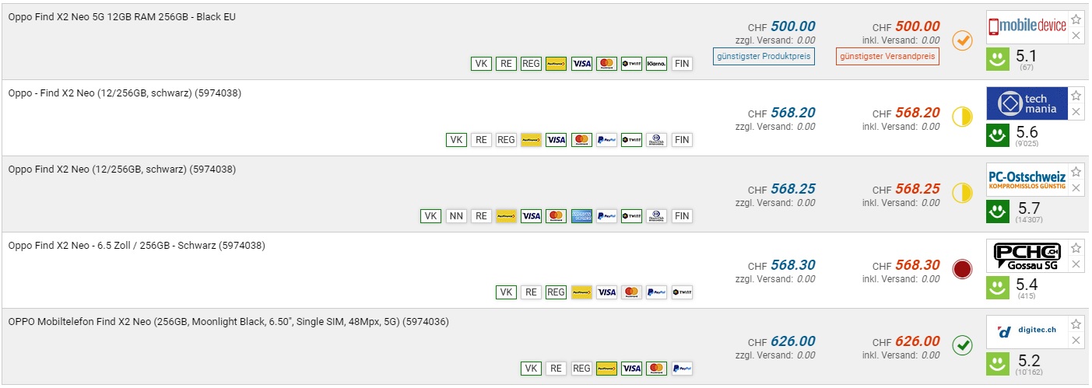Screen dimensions: 1092x388
Task: Click the 'günstigster Versandpreis' badge
Action: 888,56
